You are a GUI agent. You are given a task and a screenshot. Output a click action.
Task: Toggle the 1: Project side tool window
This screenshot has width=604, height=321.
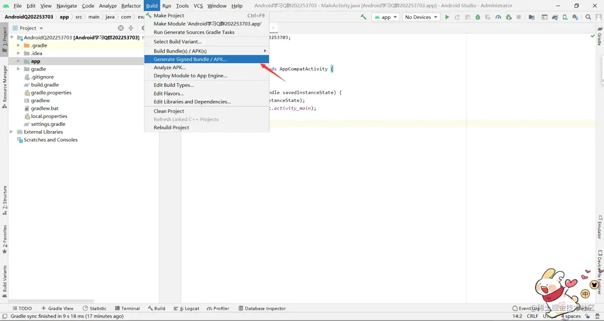coord(4,39)
